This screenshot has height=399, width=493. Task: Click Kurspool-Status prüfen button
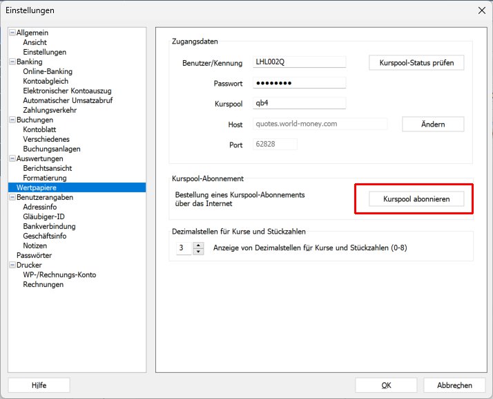[x=416, y=63]
